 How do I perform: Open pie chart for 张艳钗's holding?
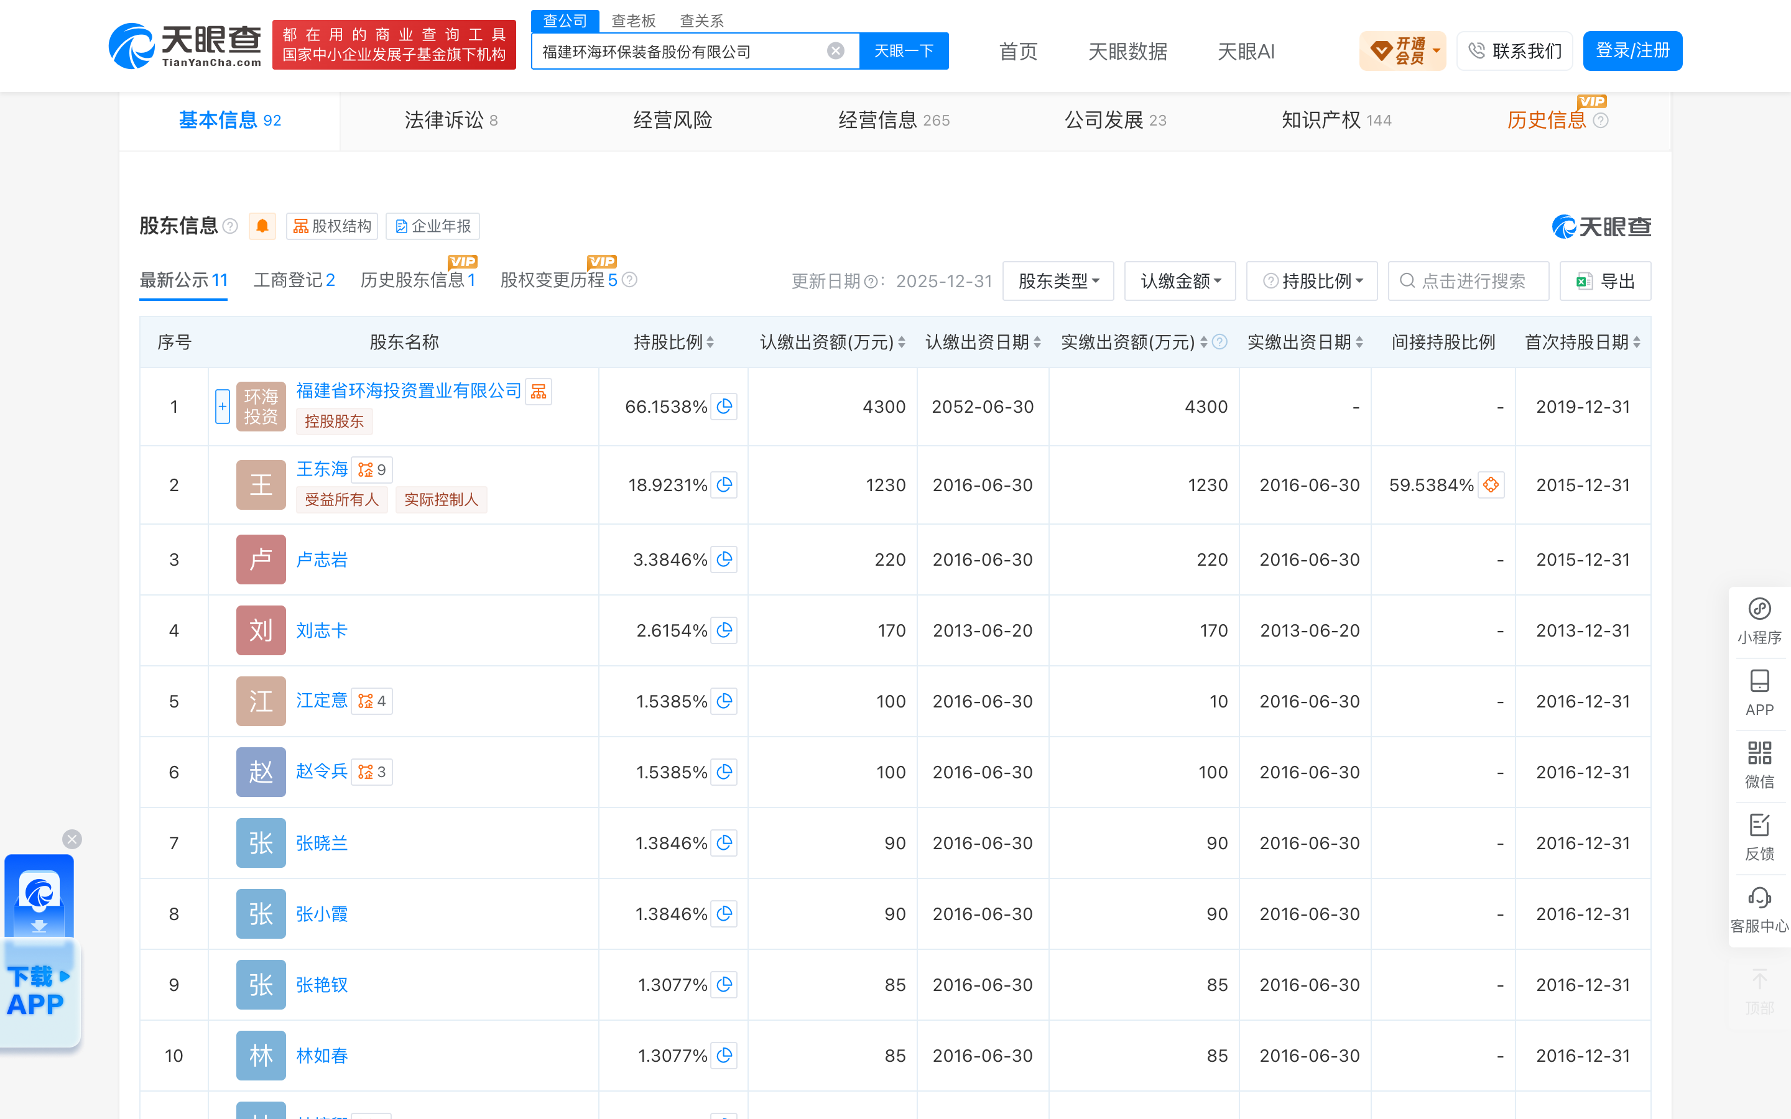pos(724,985)
